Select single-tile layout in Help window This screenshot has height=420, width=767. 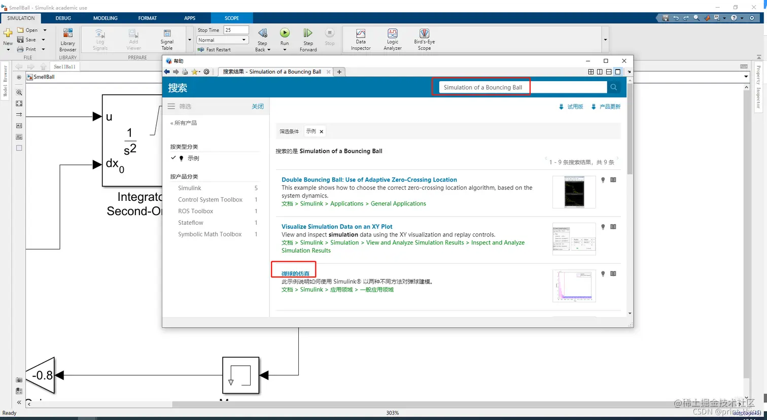pyautogui.click(x=618, y=72)
